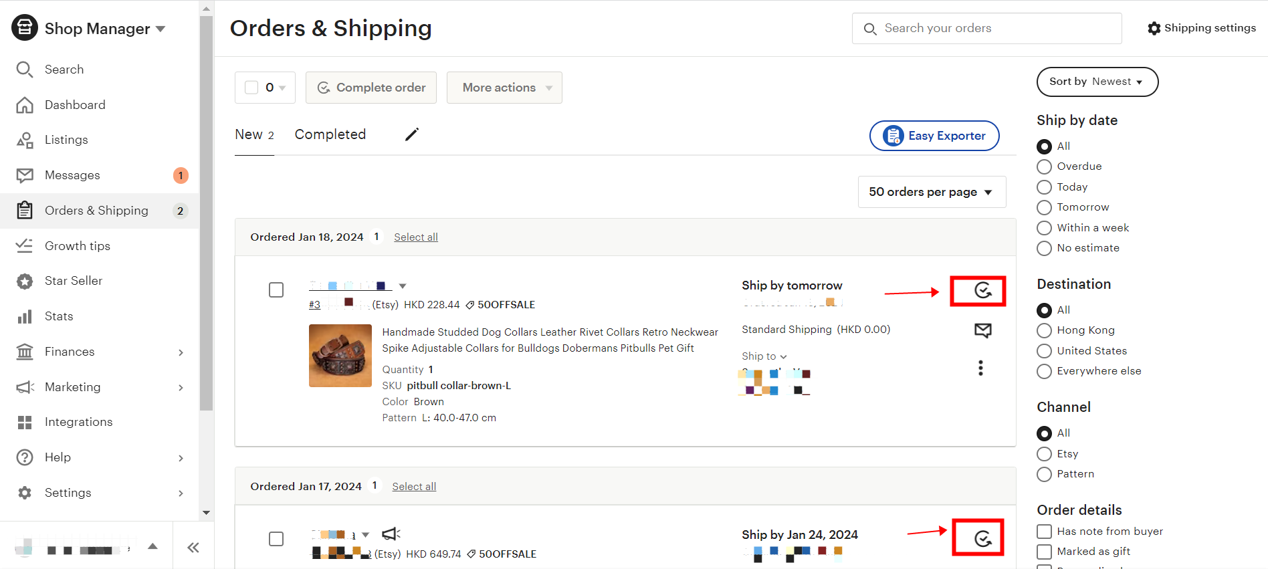The image size is (1268, 569).
Task: Open the three-dot options for the Jan 18 order
Action: click(980, 368)
